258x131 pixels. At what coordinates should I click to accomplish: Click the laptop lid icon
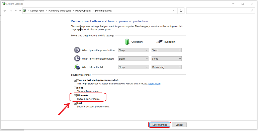(77, 67)
